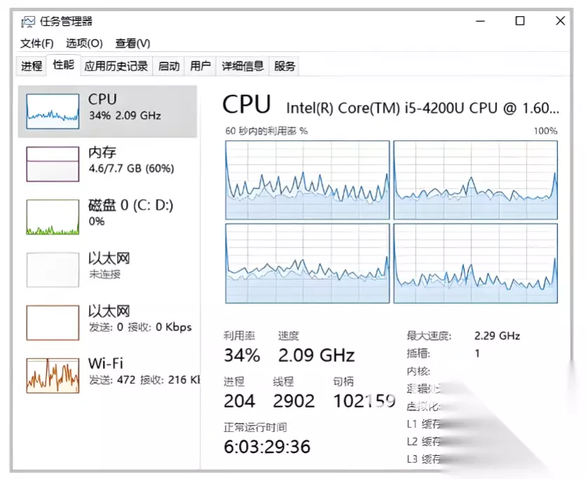Switch to the 启动 tab
Image resolution: width=586 pixels, height=479 pixels.
click(x=169, y=67)
